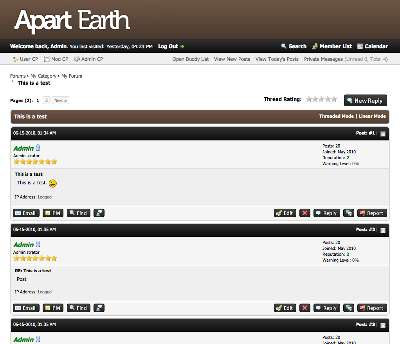
Task: Open Search with the magnifier icon
Action: (284, 46)
